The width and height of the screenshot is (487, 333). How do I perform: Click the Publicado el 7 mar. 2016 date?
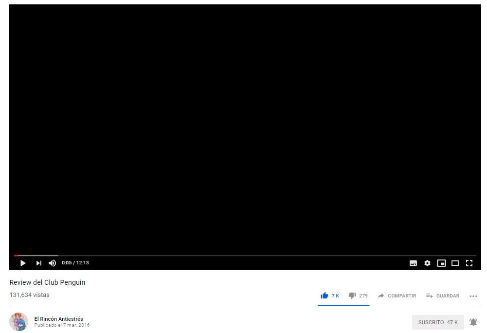[x=62, y=325]
